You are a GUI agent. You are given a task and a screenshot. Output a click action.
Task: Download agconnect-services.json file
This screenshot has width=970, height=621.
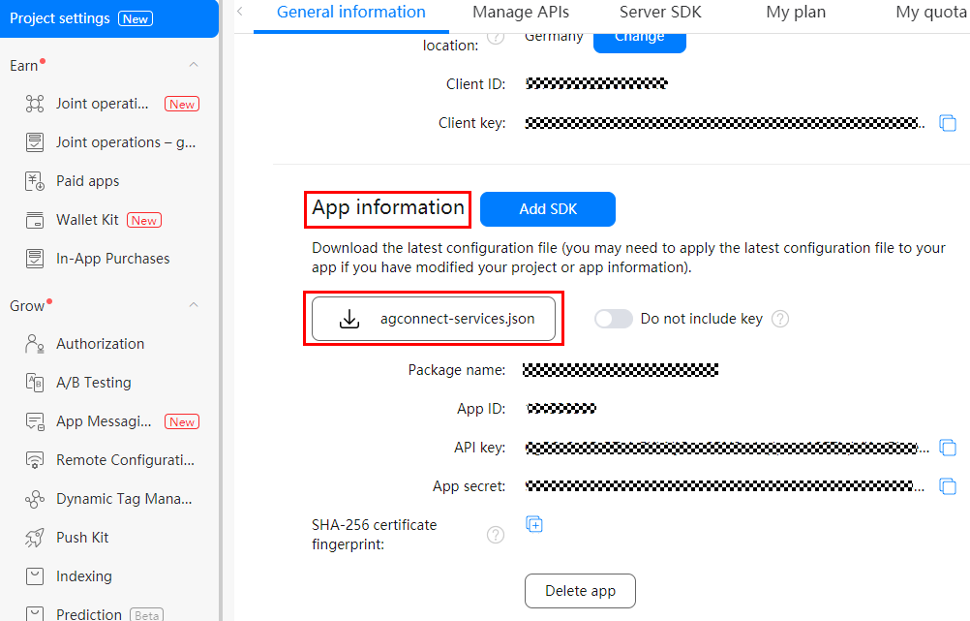point(434,319)
